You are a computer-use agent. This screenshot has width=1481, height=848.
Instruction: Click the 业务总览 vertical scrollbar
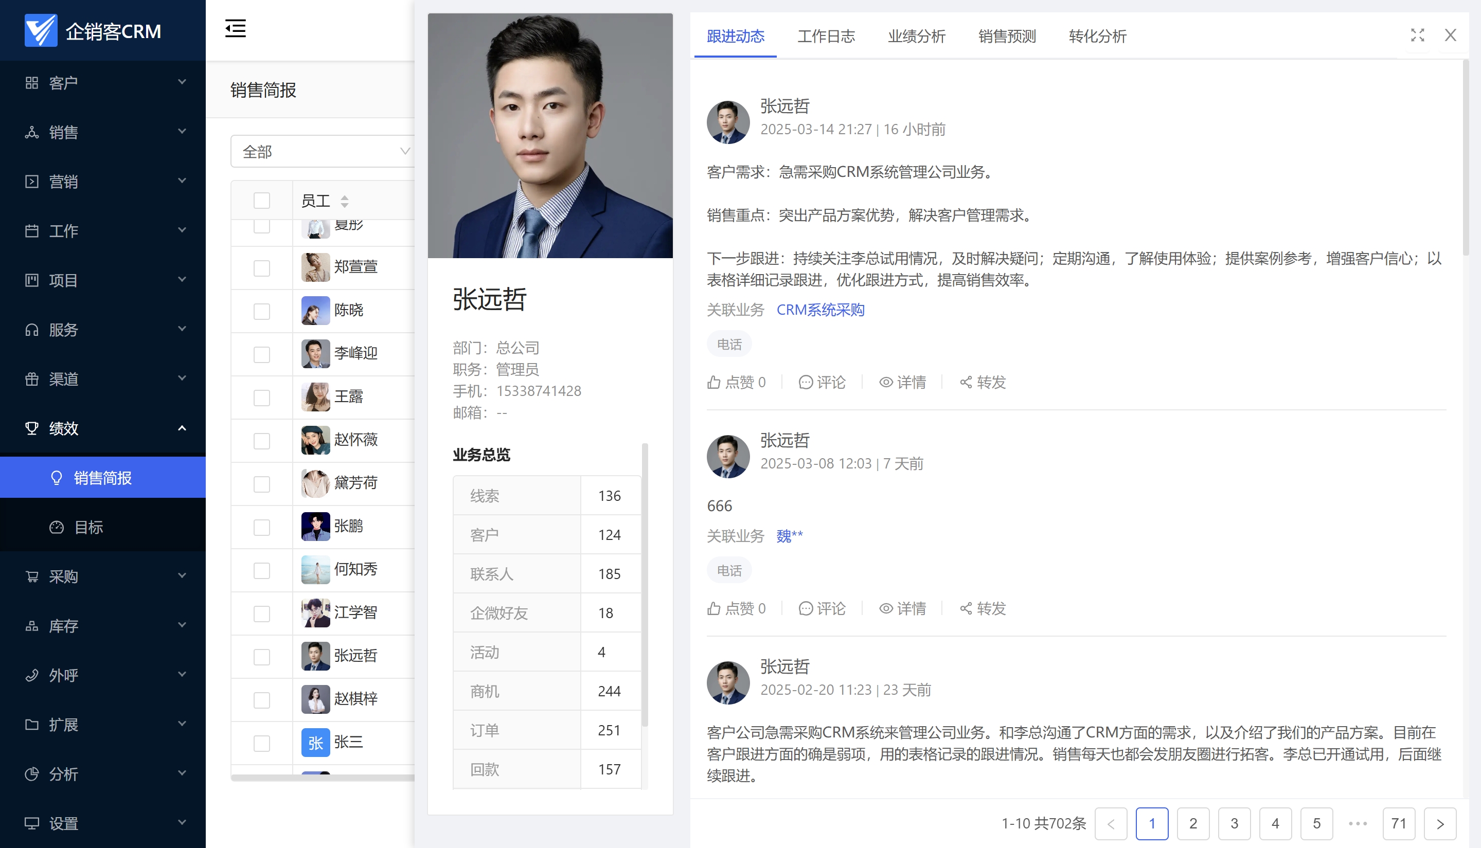[645, 584]
